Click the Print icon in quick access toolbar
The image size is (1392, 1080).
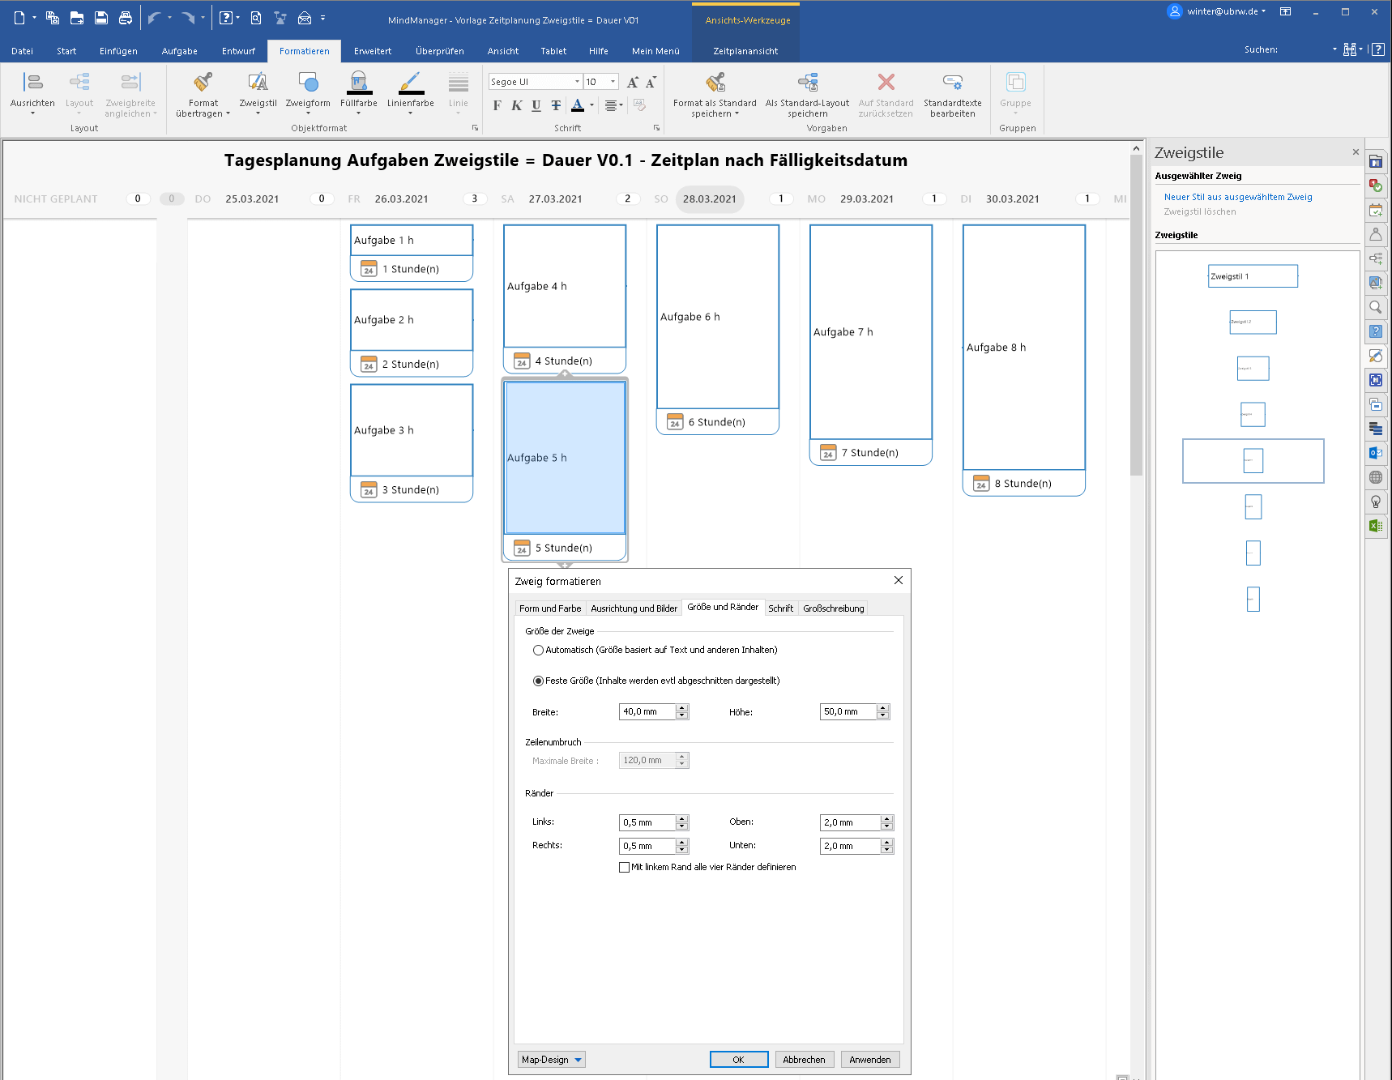click(126, 18)
